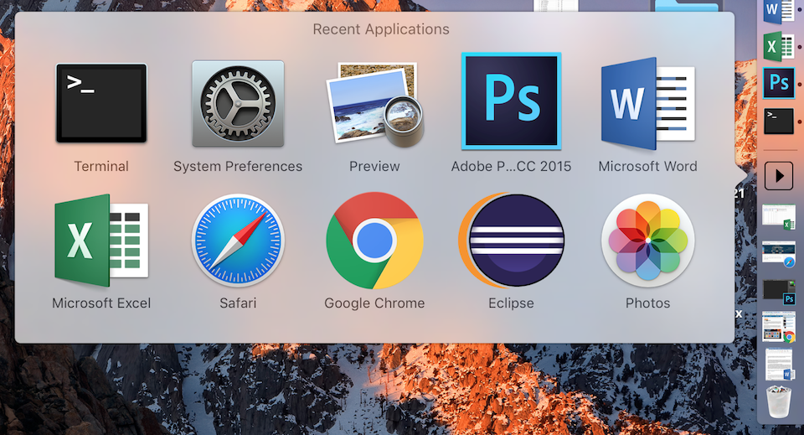Click the "Preview" label text
Image resolution: width=804 pixels, height=435 pixels.
[x=375, y=166]
